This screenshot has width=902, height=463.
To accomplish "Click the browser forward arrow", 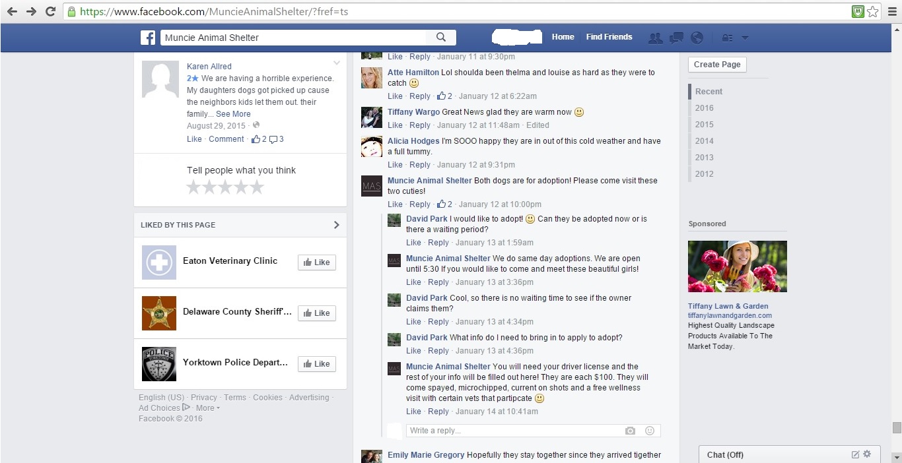I will [x=31, y=11].
